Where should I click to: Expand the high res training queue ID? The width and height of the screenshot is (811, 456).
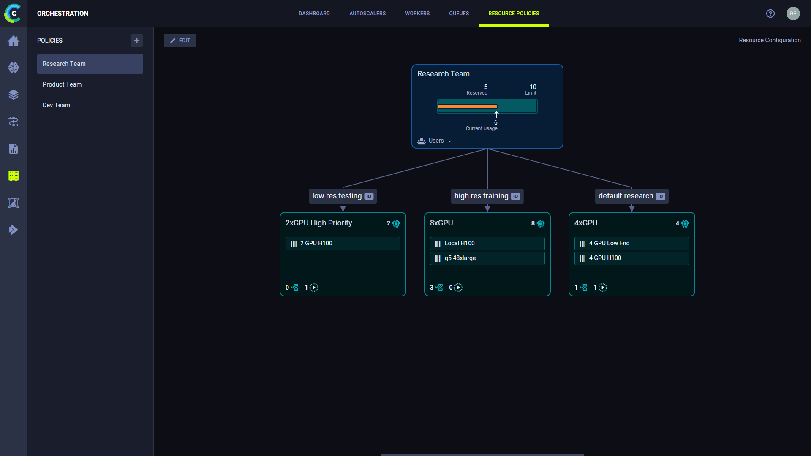click(x=514, y=196)
